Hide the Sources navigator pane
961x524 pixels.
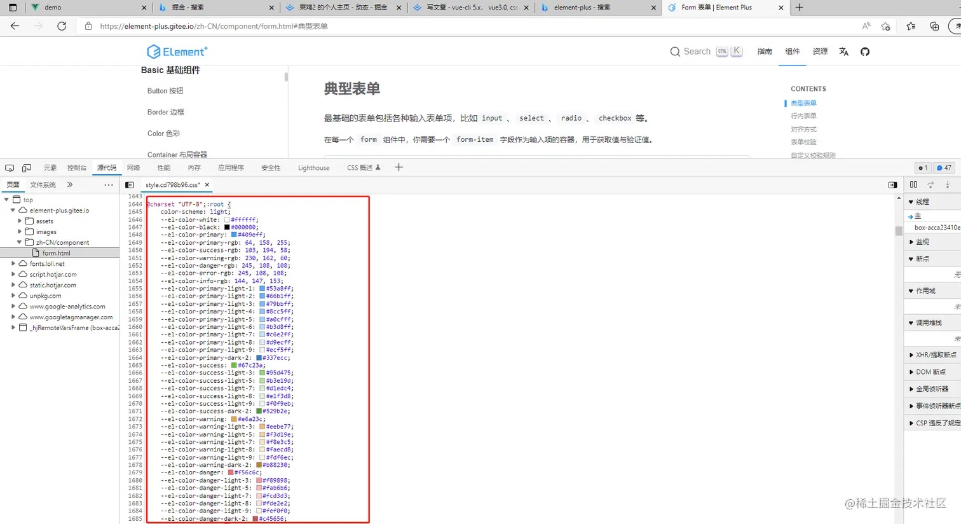[130, 185]
